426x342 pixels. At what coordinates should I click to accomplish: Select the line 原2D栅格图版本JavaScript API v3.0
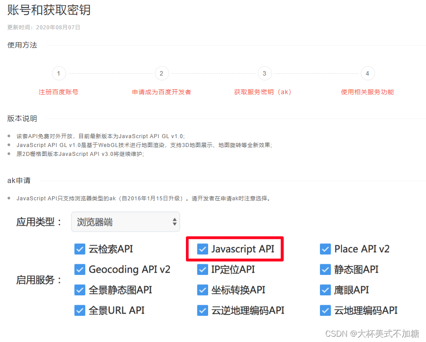tap(80, 154)
